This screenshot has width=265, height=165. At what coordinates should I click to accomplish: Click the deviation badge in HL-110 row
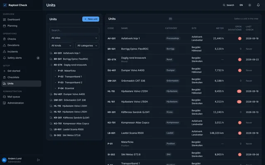pos(239,91)
